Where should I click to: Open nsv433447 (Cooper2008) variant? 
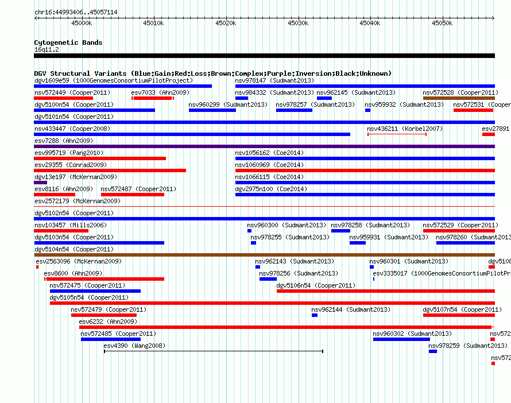[192, 134]
